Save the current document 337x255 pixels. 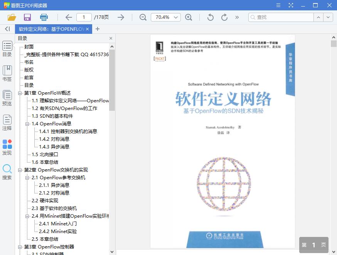(27, 17)
